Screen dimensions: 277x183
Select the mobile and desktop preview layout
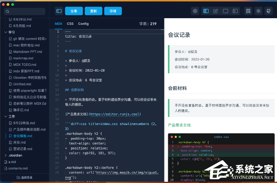click(x=235, y=11)
